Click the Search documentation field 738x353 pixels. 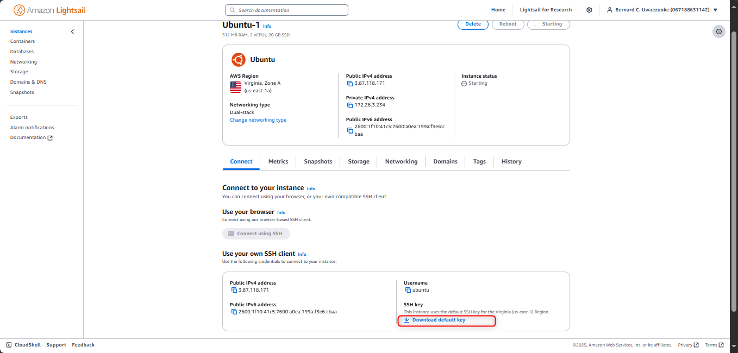(x=286, y=10)
